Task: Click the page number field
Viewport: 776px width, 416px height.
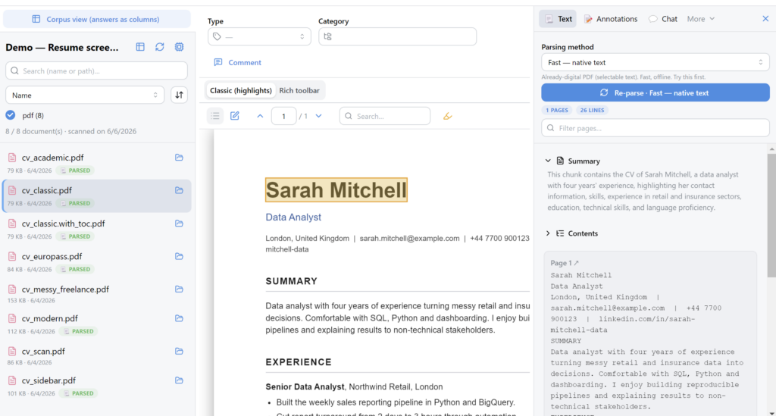Action: [x=283, y=116]
